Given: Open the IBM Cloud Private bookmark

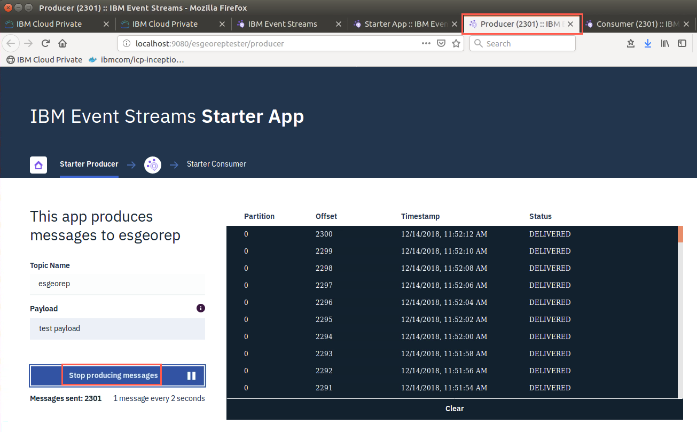Looking at the screenshot, I should (x=44, y=60).
